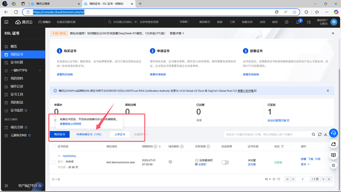Click the Tencent Cloud logo
The height and width of the screenshot is (192, 341).
[x=24, y=22]
